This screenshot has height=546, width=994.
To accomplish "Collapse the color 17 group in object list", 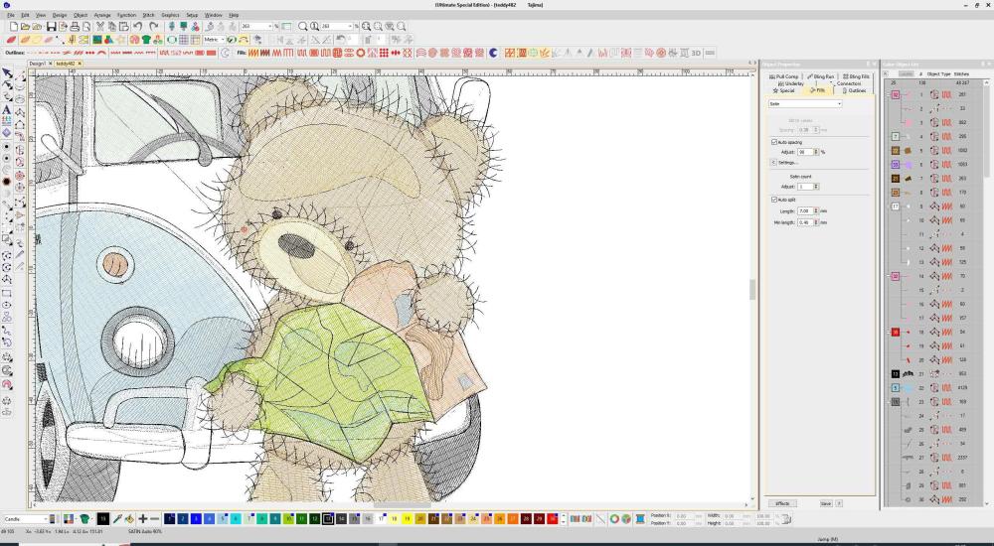I will 888,206.
